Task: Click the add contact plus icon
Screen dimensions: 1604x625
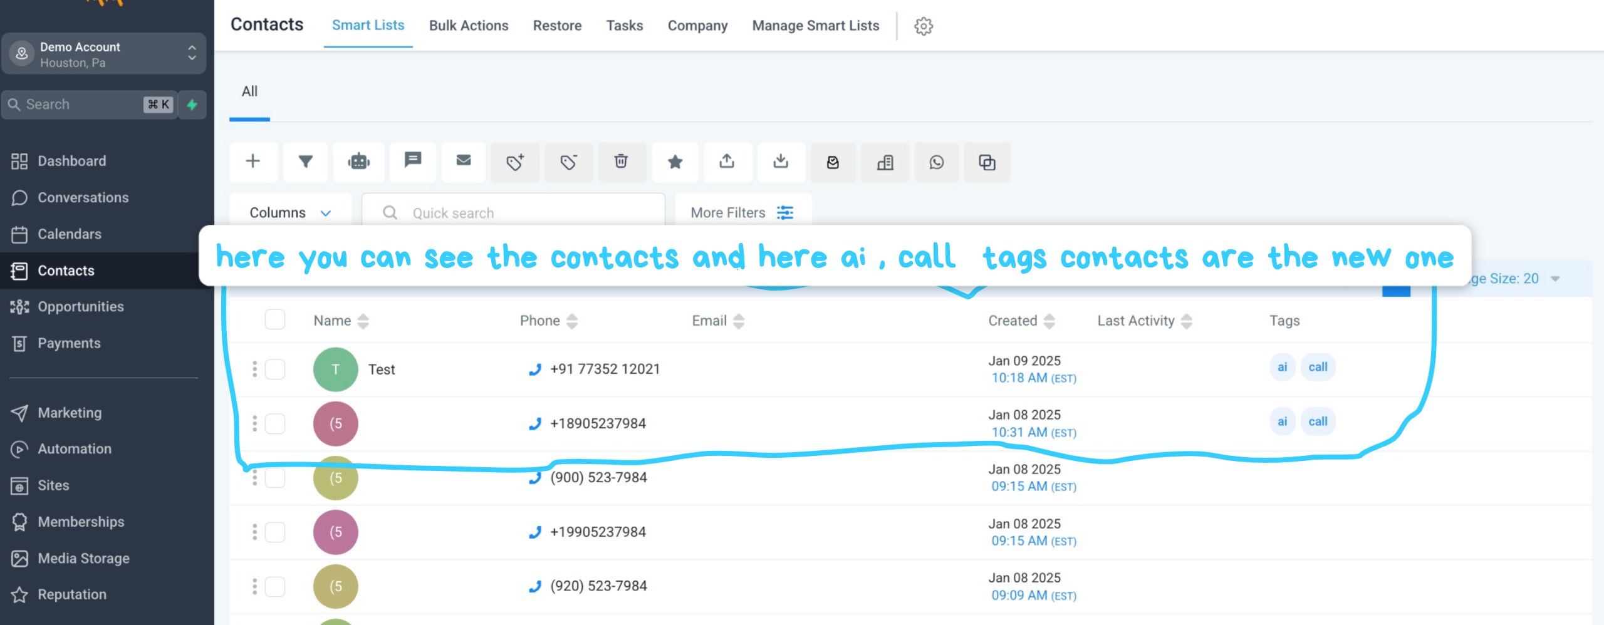Action: pos(253,162)
